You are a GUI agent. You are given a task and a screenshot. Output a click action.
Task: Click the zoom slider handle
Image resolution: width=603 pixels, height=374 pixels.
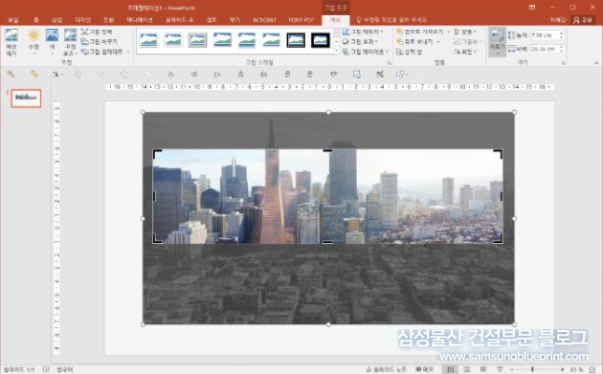coord(532,369)
